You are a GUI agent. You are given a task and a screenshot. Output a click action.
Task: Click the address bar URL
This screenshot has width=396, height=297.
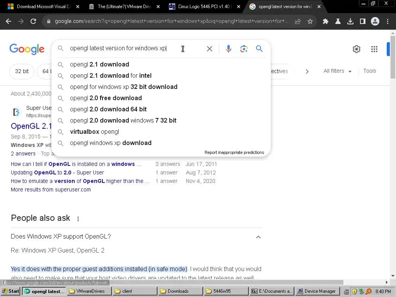click(171, 21)
